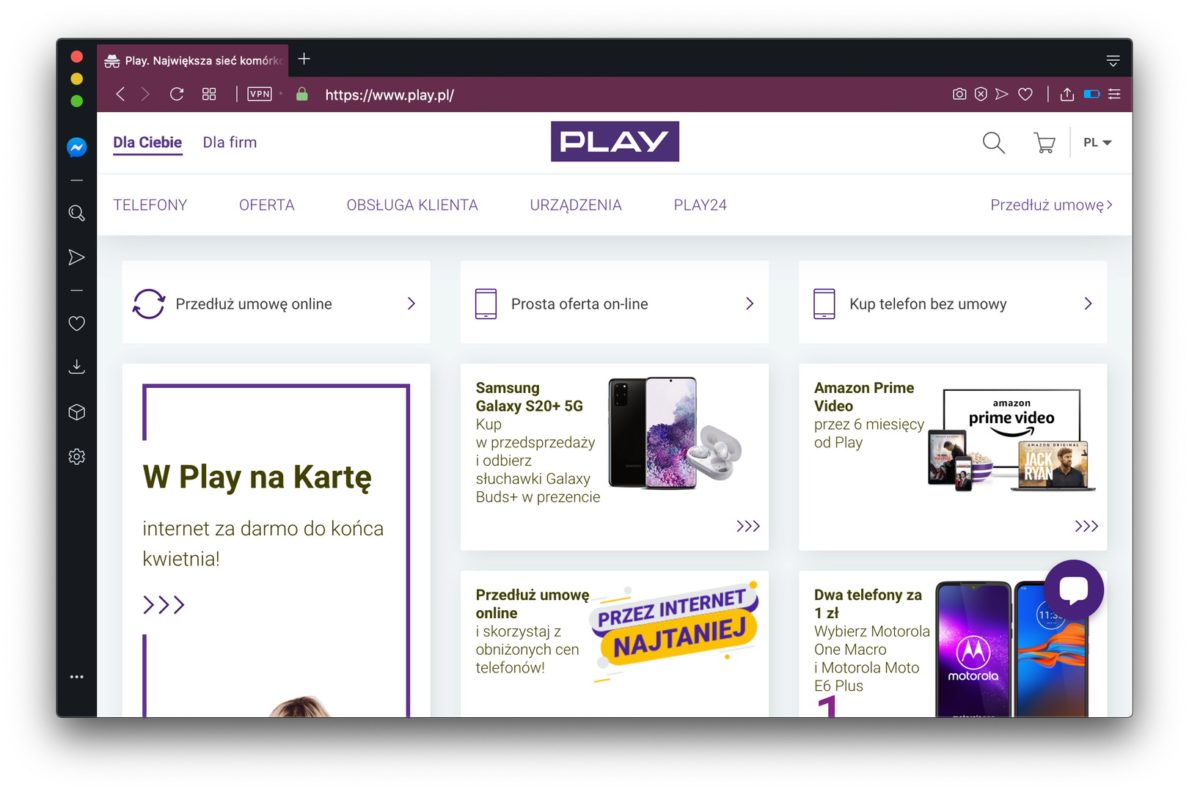This screenshot has width=1189, height=792.
Task: Click 'Wybierz Motorola One Macro' text
Action: (x=872, y=640)
